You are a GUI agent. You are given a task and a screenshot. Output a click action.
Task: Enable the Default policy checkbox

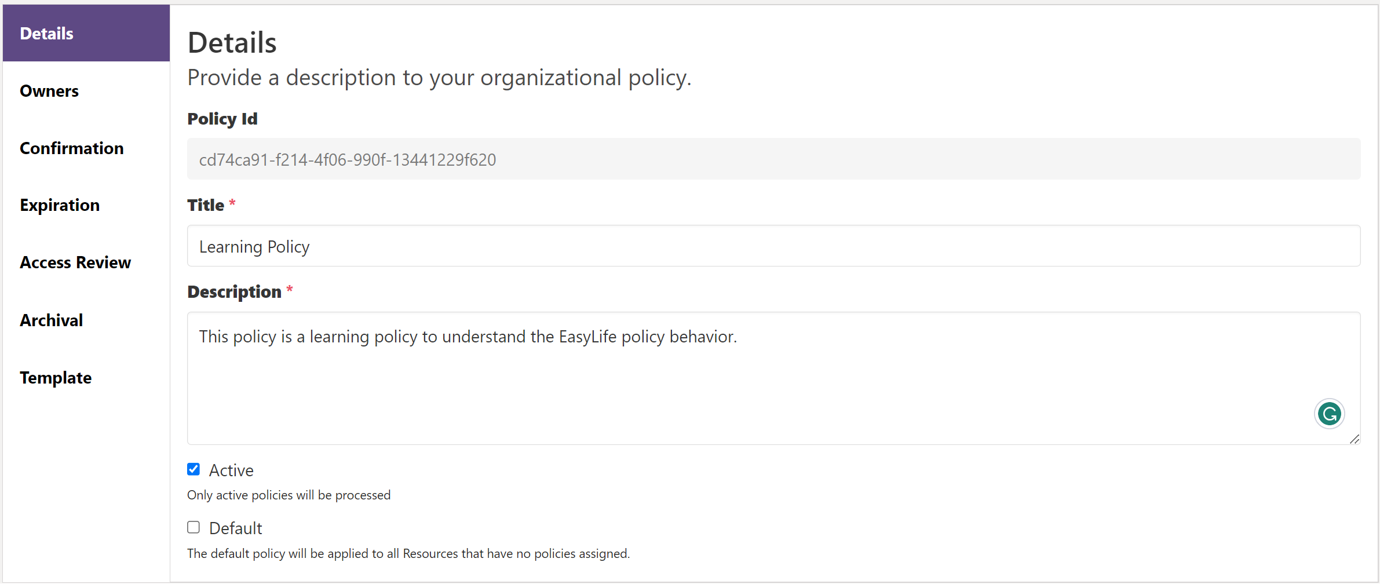click(x=194, y=527)
